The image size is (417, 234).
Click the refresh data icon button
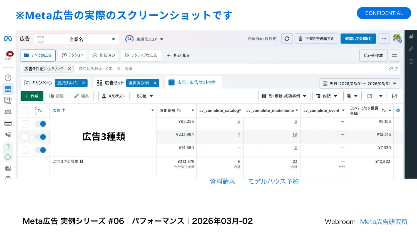pos(287,39)
